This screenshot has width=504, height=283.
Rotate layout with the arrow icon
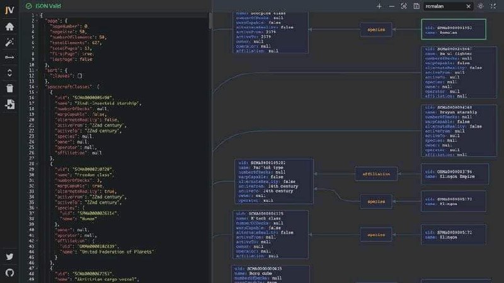(x=9, y=57)
